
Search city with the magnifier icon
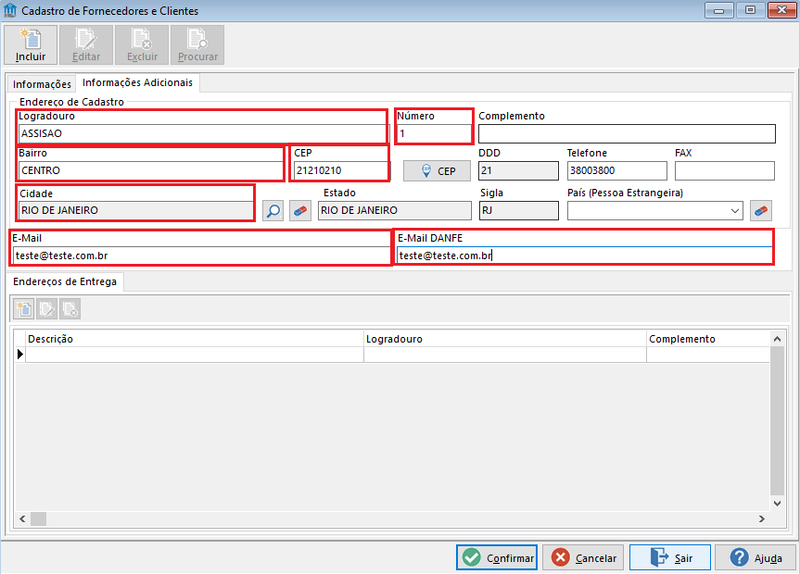click(x=273, y=210)
